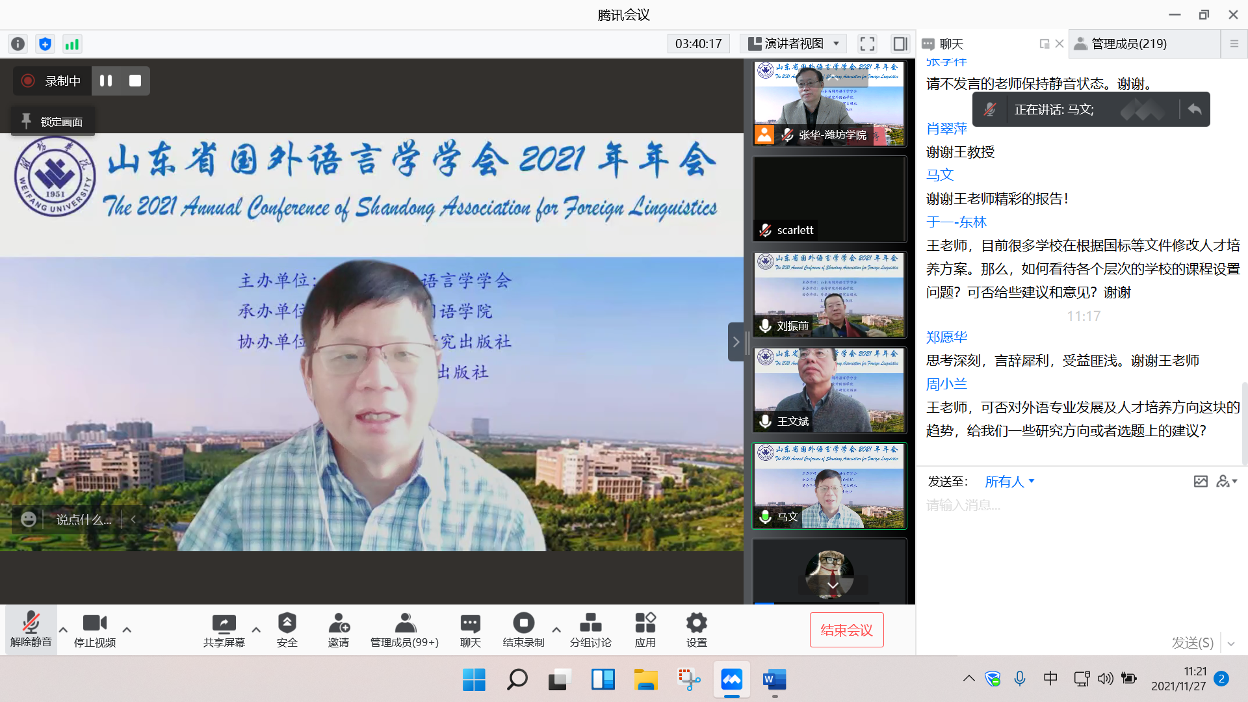Open meeting Settings gear
Screen dimensions: 1248x702
click(696, 629)
